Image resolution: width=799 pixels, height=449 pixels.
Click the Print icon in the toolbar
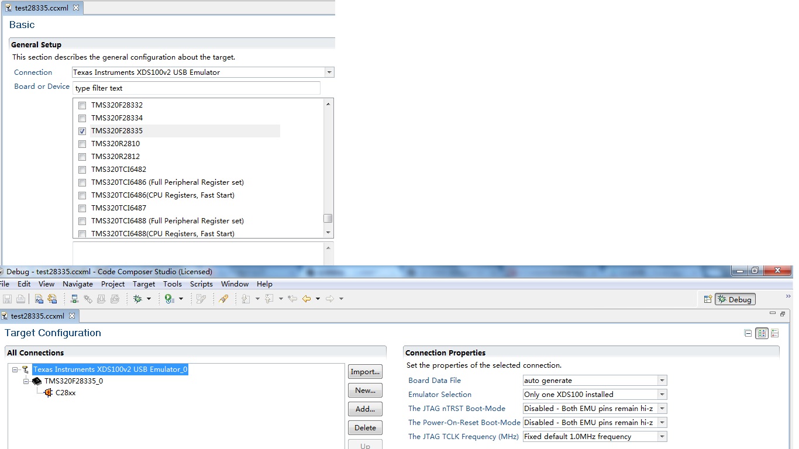coord(21,299)
